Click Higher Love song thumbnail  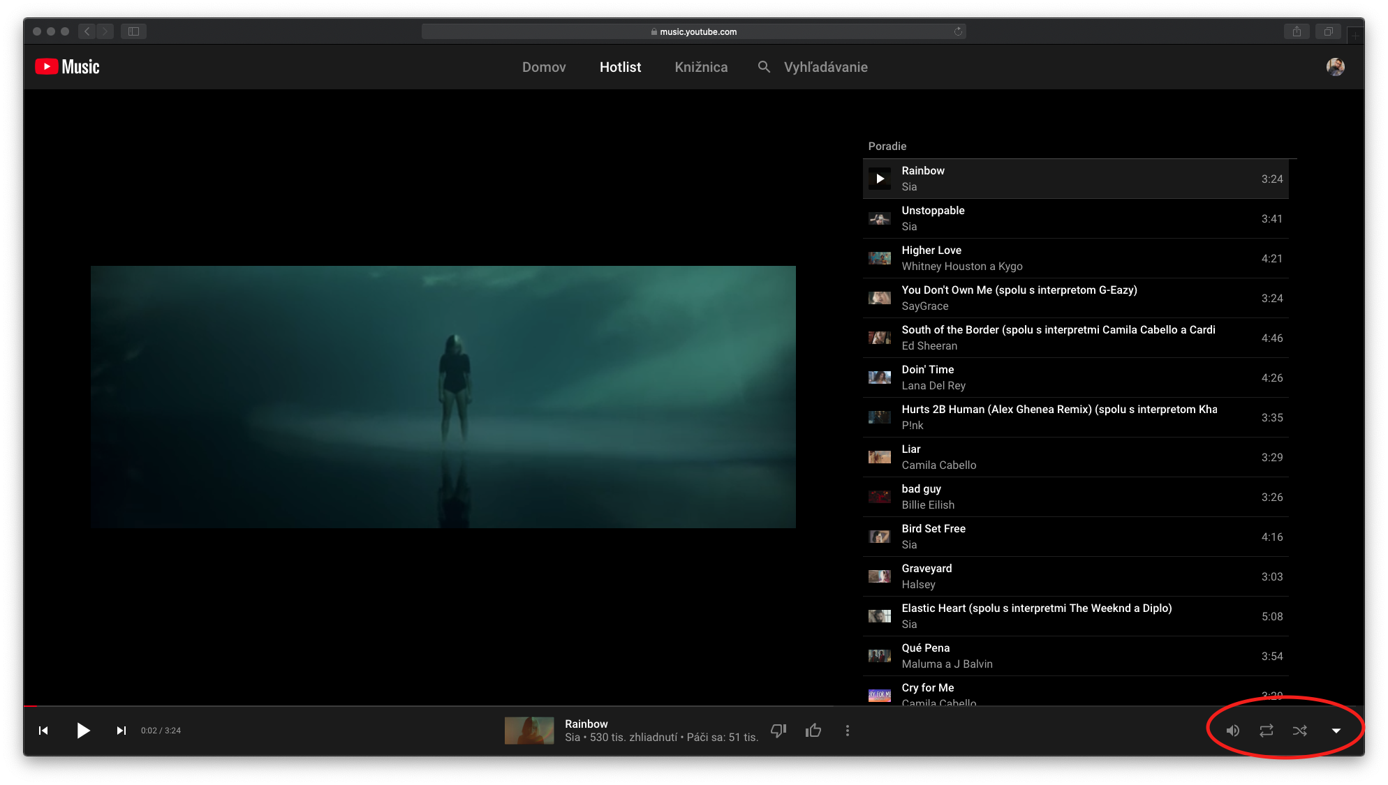pyautogui.click(x=880, y=258)
